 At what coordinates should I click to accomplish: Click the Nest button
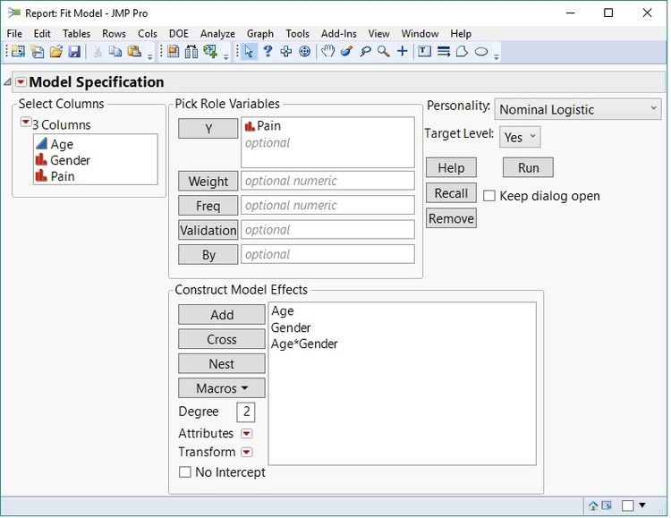[222, 364]
